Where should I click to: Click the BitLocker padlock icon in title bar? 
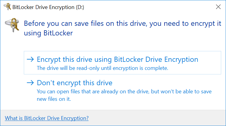pyautogui.click(x=7, y=7)
